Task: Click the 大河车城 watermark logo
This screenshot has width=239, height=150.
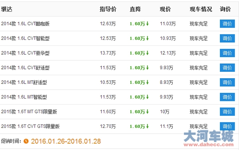Action: coord(208,138)
